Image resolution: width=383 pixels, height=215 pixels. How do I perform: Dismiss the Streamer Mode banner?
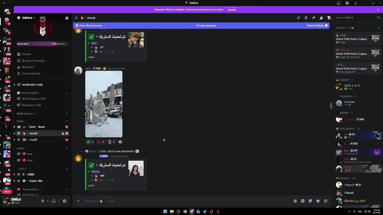tap(378, 10)
